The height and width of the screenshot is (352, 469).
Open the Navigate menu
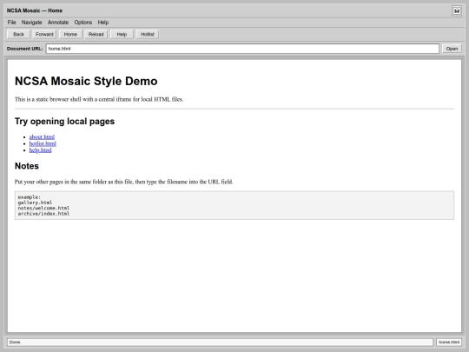(x=32, y=23)
